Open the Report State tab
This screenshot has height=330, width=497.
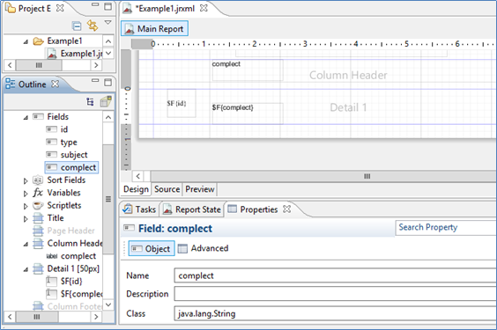point(192,209)
